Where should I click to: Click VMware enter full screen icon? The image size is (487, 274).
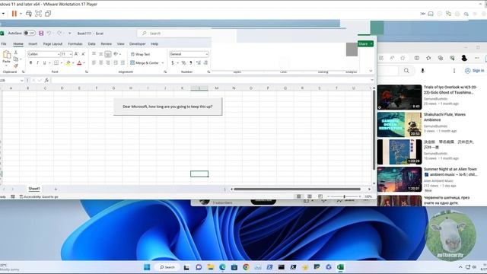coord(38,14)
